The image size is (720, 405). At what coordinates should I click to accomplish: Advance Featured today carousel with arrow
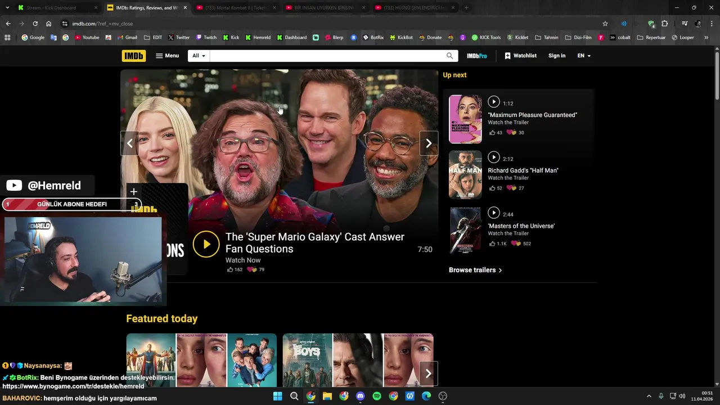(428, 373)
